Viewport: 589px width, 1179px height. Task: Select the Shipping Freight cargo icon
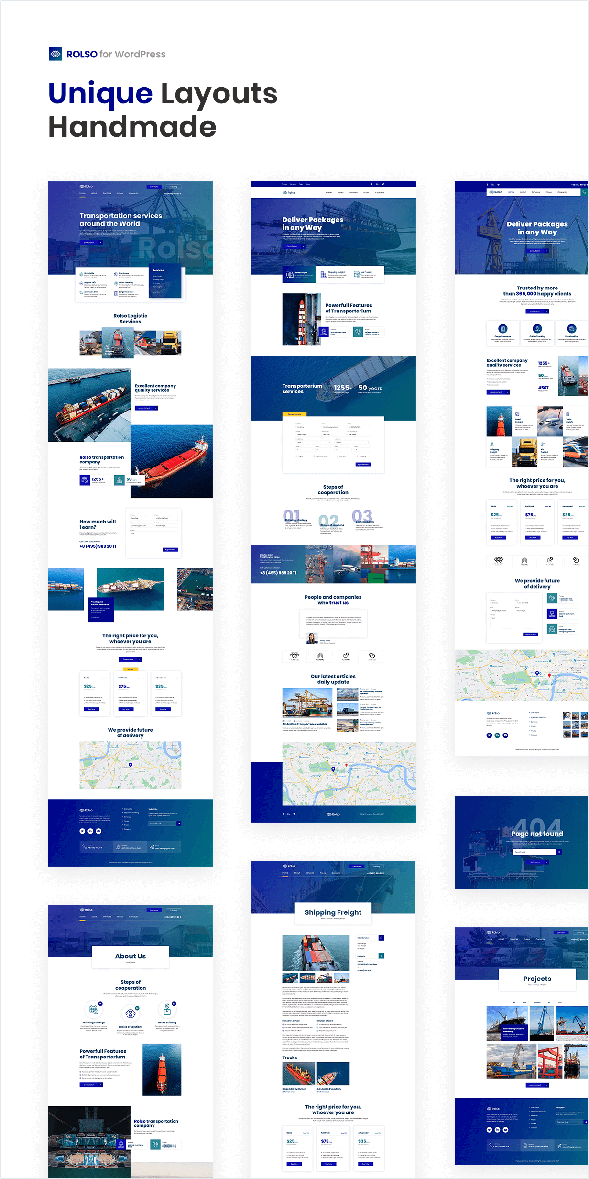(324, 275)
